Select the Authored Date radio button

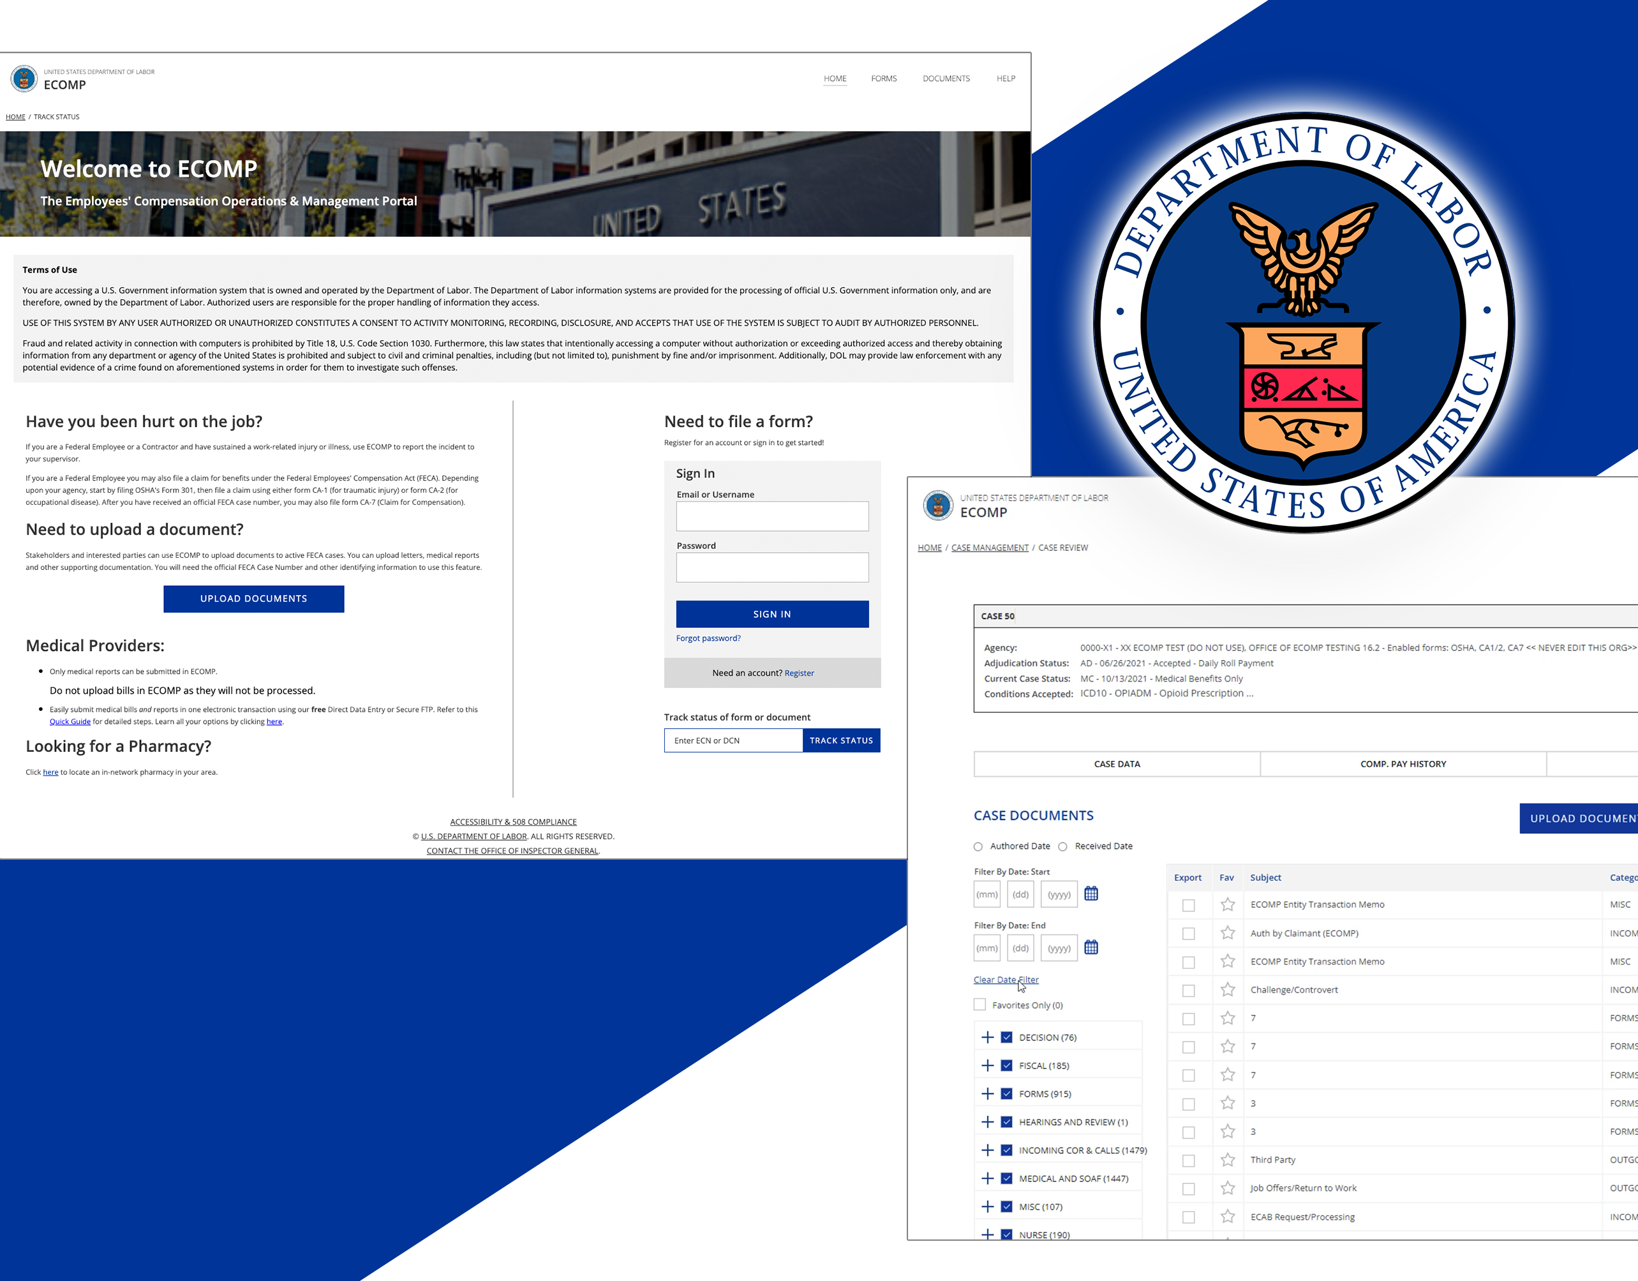[978, 847]
